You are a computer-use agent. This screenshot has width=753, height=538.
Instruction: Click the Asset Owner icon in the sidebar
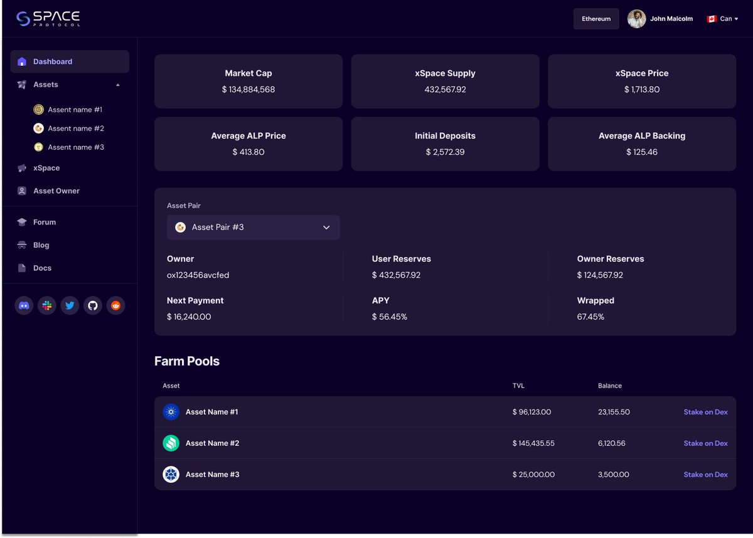[22, 191]
